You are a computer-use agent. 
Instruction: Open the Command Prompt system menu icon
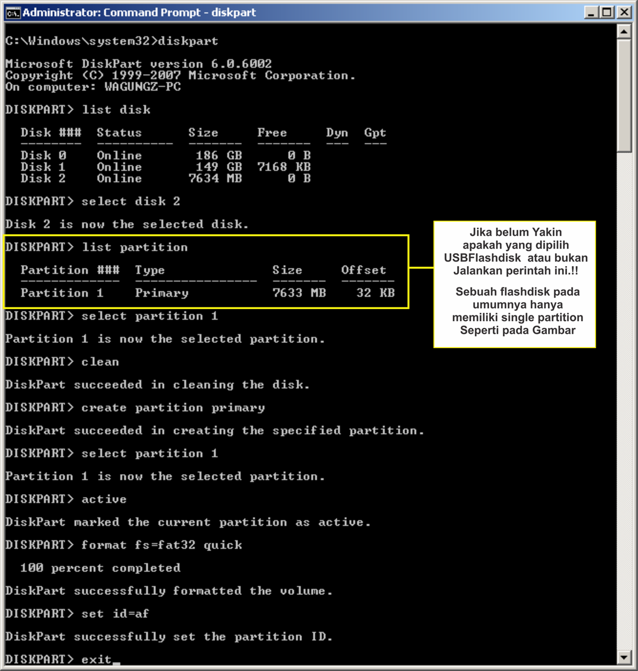(x=13, y=13)
